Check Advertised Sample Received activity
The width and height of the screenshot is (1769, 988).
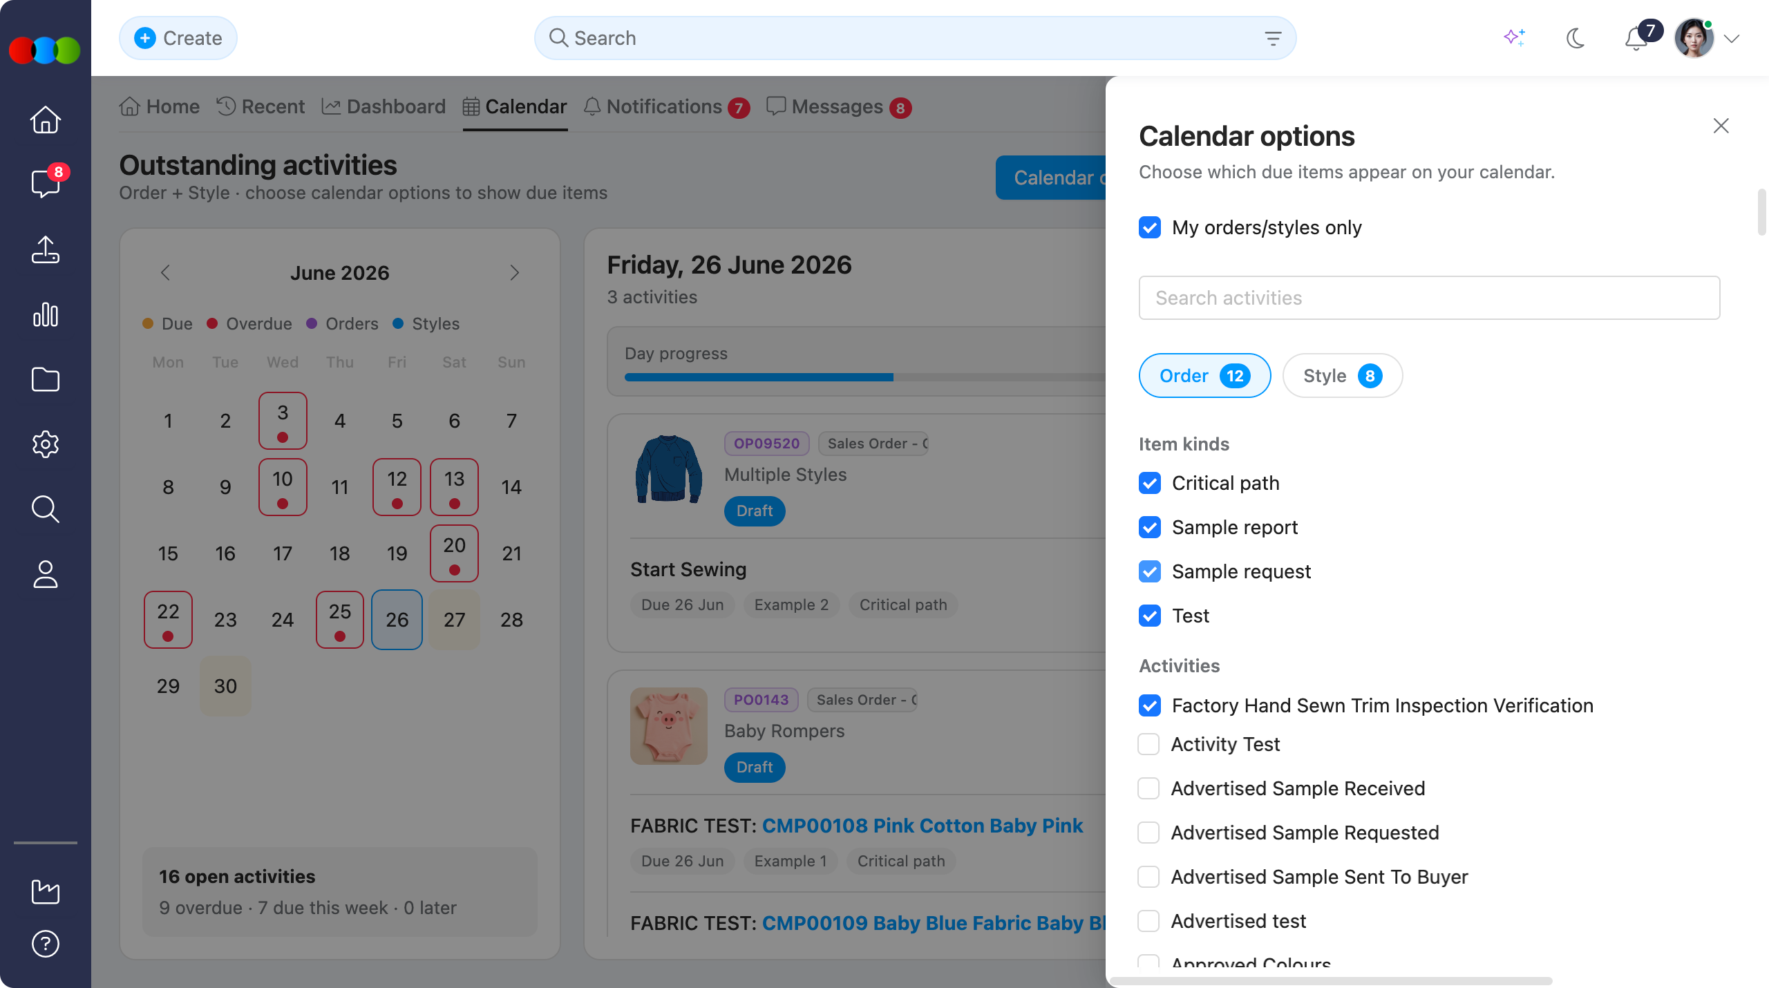1148,788
